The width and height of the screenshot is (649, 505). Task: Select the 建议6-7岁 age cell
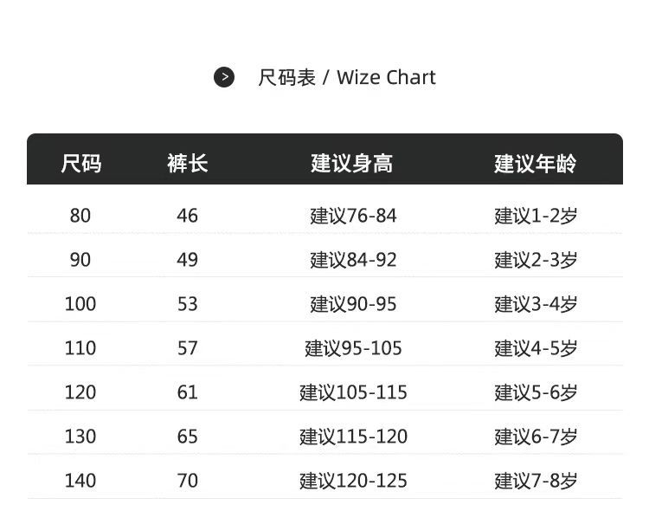pos(536,437)
